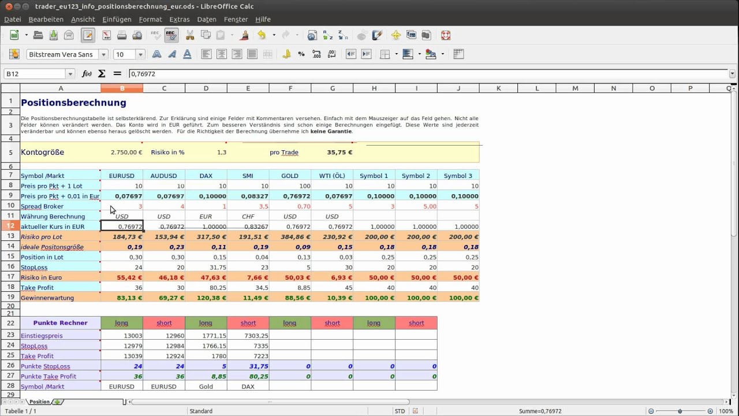Open the Extras menu
The width and height of the screenshot is (739, 416).
click(180, 19)
